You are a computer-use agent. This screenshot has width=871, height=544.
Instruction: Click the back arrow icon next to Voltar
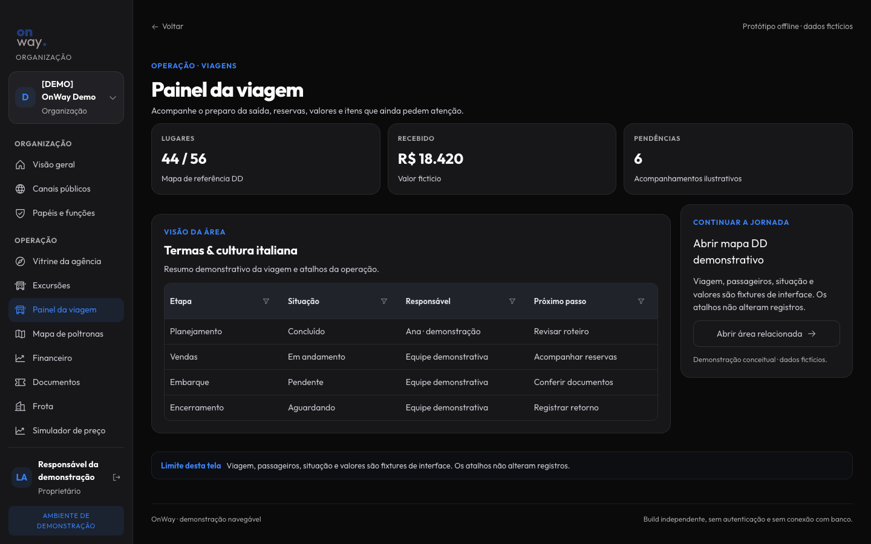click(155, 27)
